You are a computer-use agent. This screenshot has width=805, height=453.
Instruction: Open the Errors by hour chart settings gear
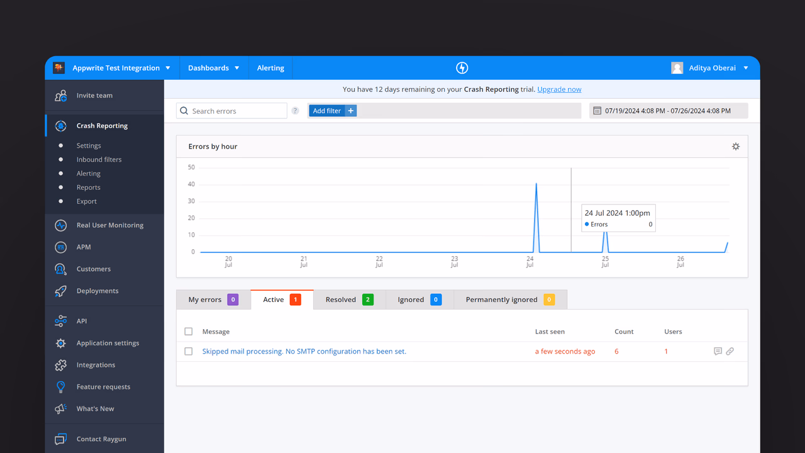[x=736, y=147]
